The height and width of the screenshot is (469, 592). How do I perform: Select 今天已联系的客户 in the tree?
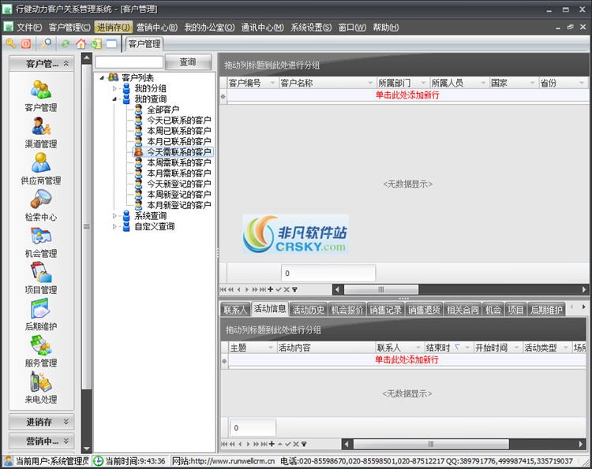[179, 121]
